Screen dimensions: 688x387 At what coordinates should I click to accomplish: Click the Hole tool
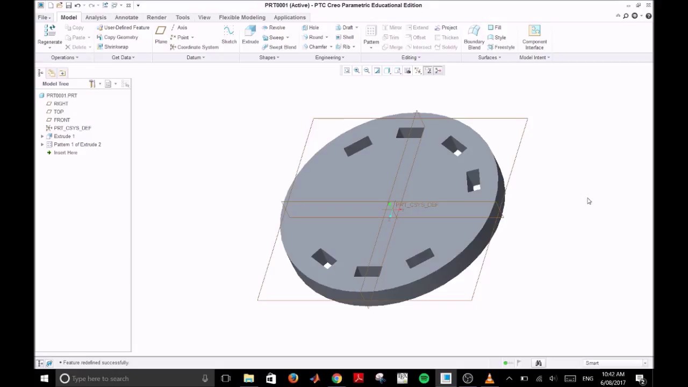point(310,27)
